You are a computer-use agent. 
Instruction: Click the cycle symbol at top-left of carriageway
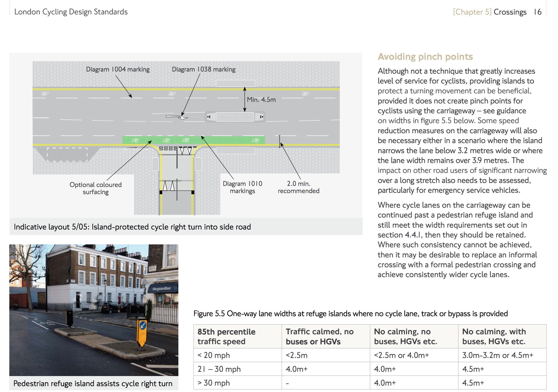pos(45,94)
